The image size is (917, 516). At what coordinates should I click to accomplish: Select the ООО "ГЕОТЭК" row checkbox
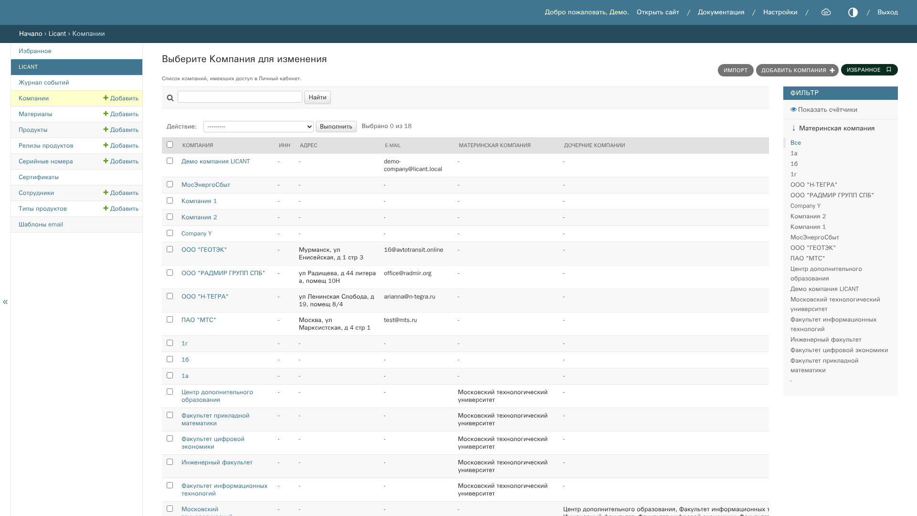170,249
